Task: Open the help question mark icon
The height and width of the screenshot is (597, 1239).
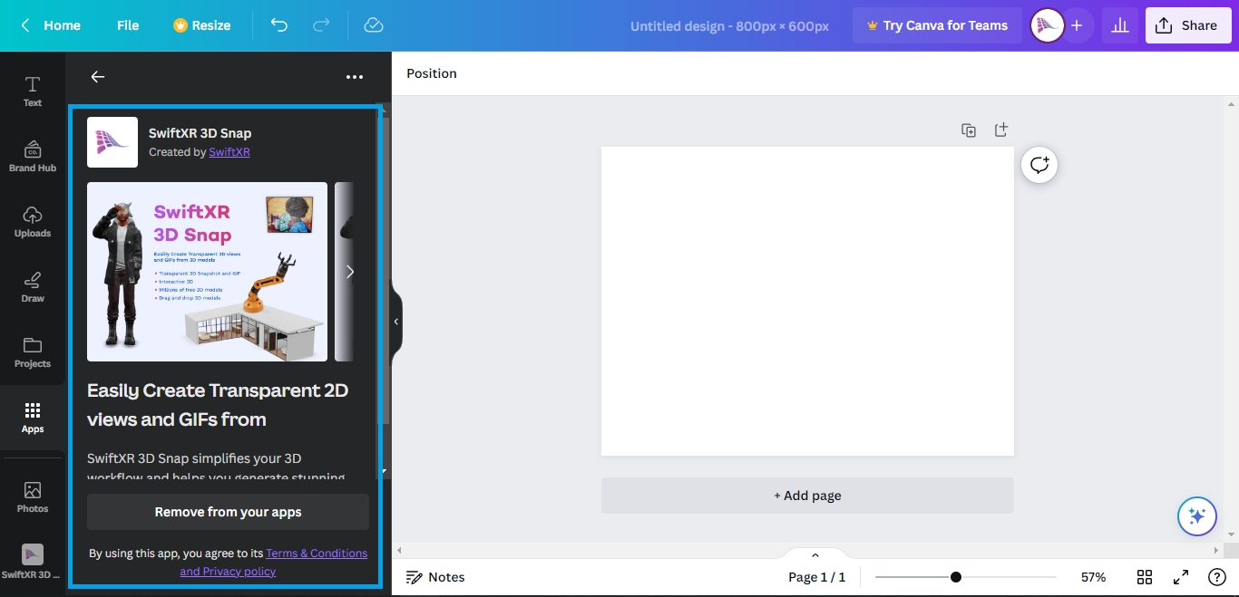Action: coord(1217,577)
